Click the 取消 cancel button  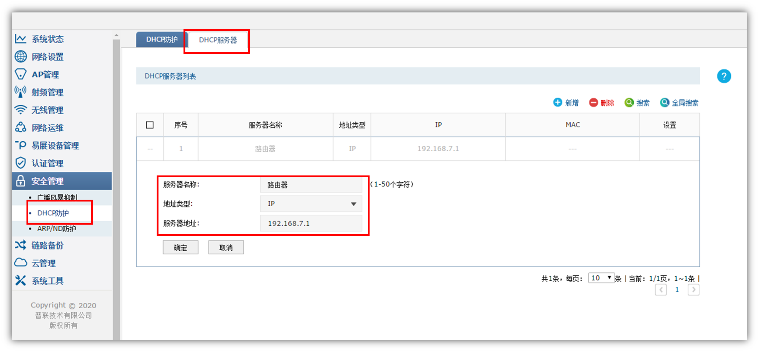[226, 248]
